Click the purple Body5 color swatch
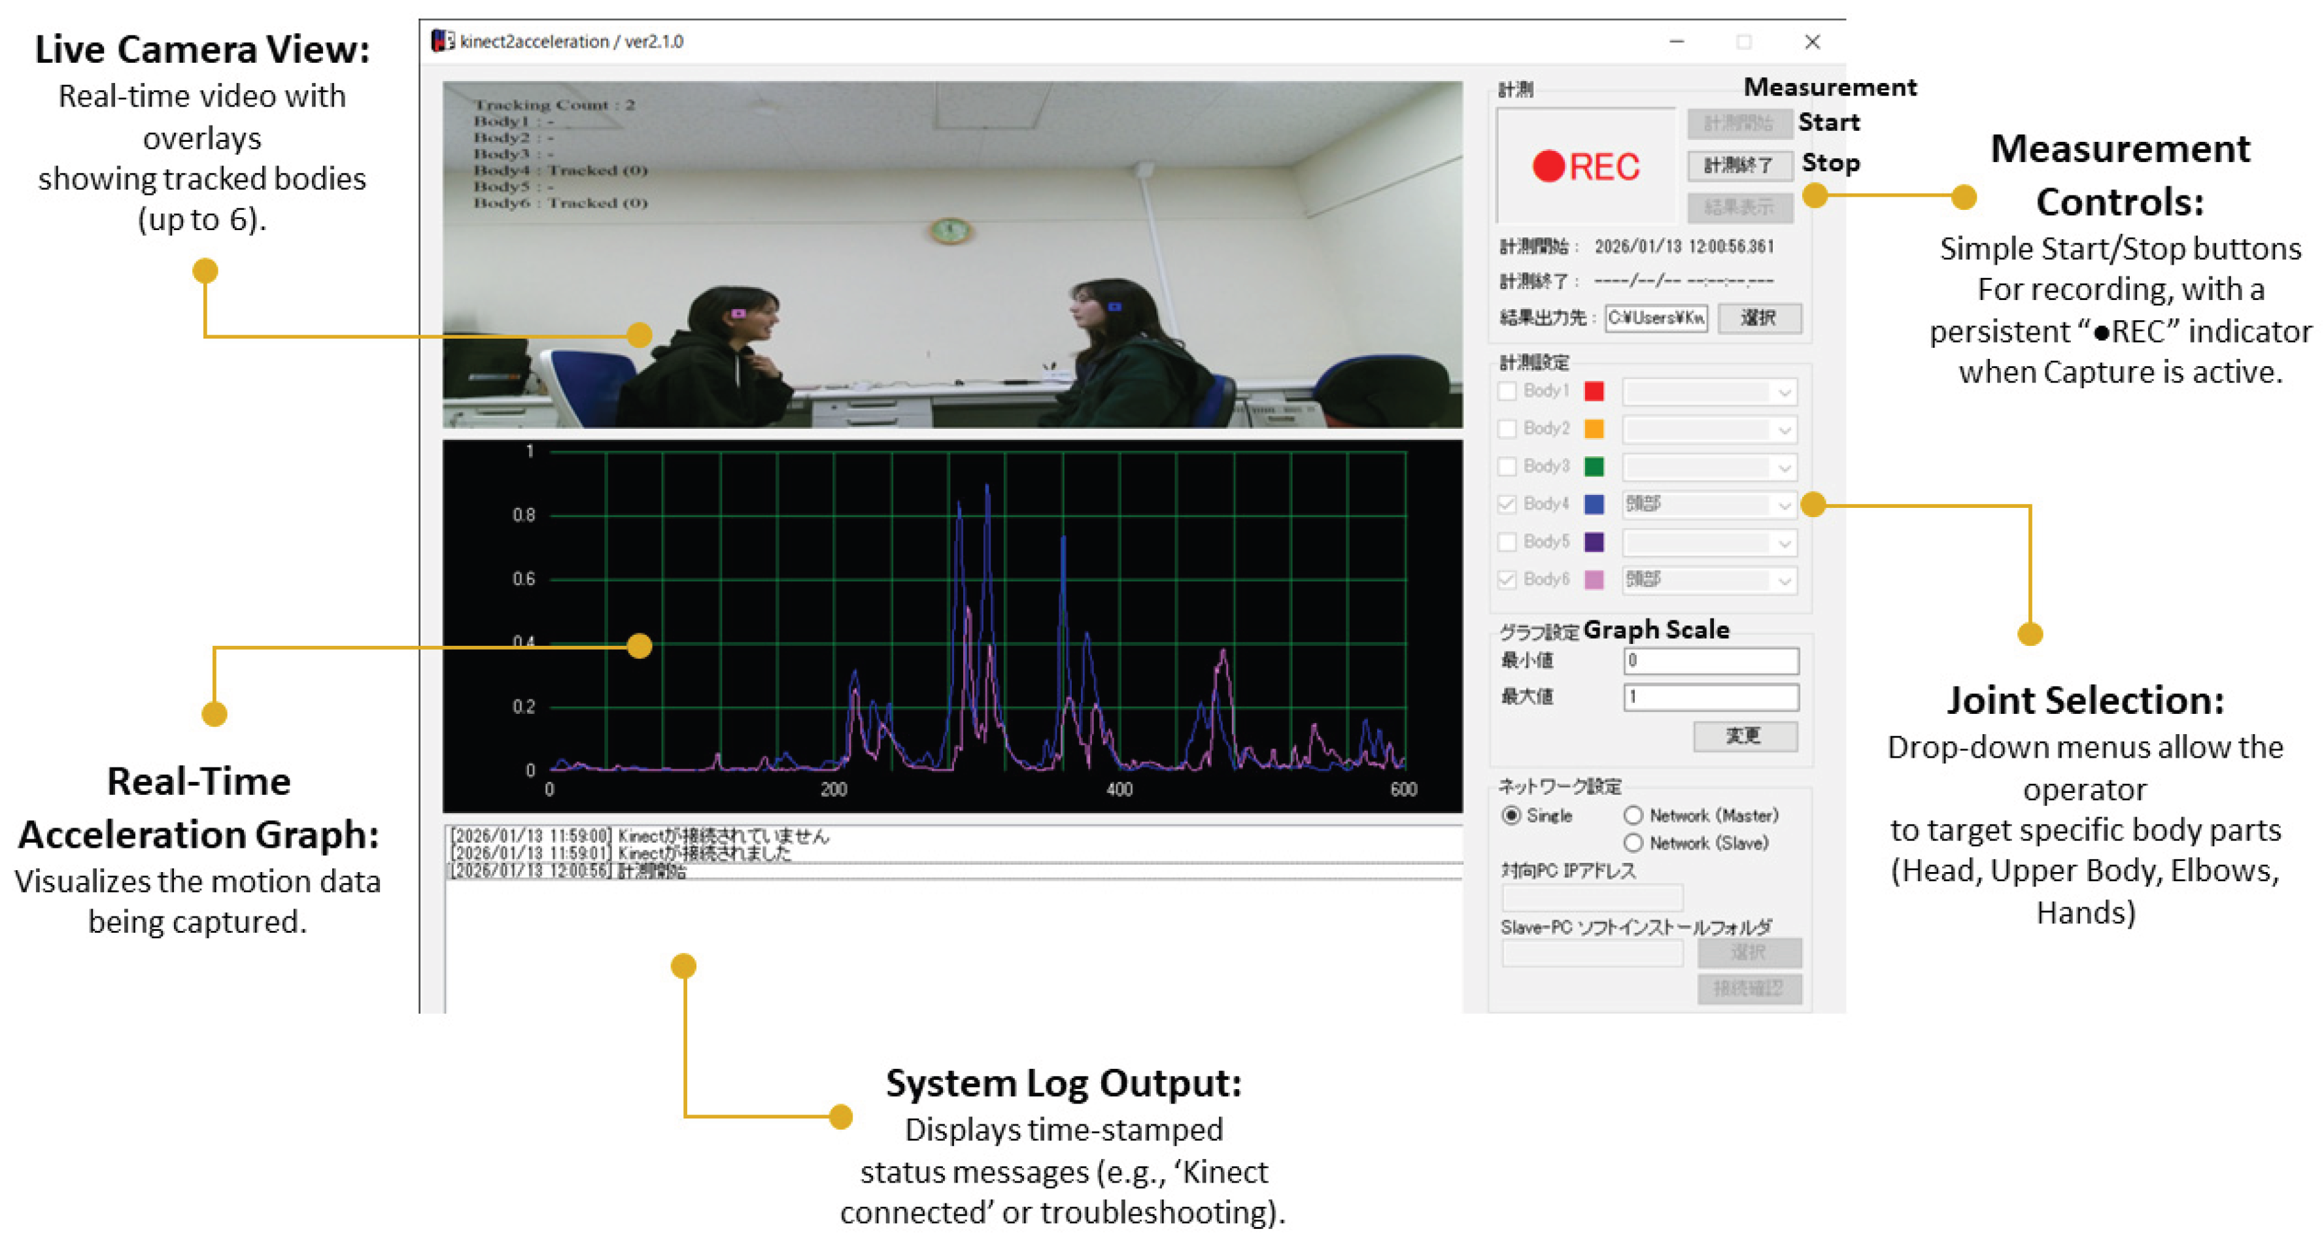 point(1594,542)
